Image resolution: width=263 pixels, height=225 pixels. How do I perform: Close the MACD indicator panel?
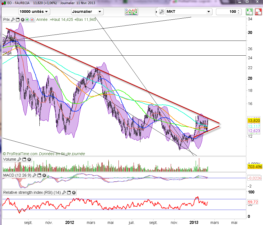(44, 175)
